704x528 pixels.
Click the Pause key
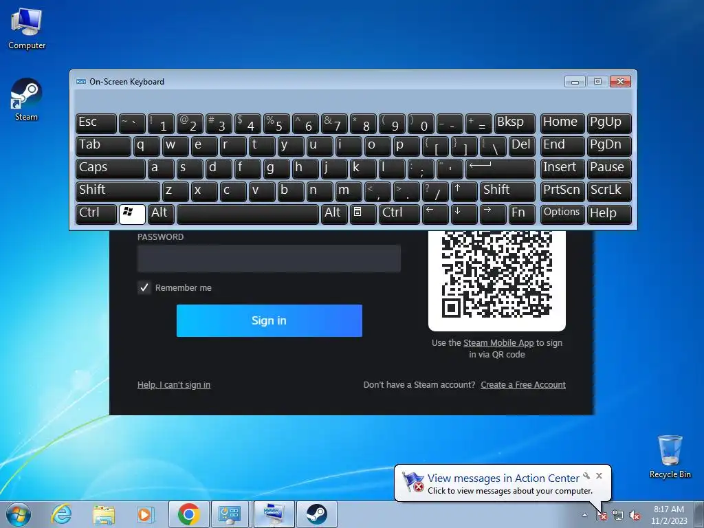[609, 169]
